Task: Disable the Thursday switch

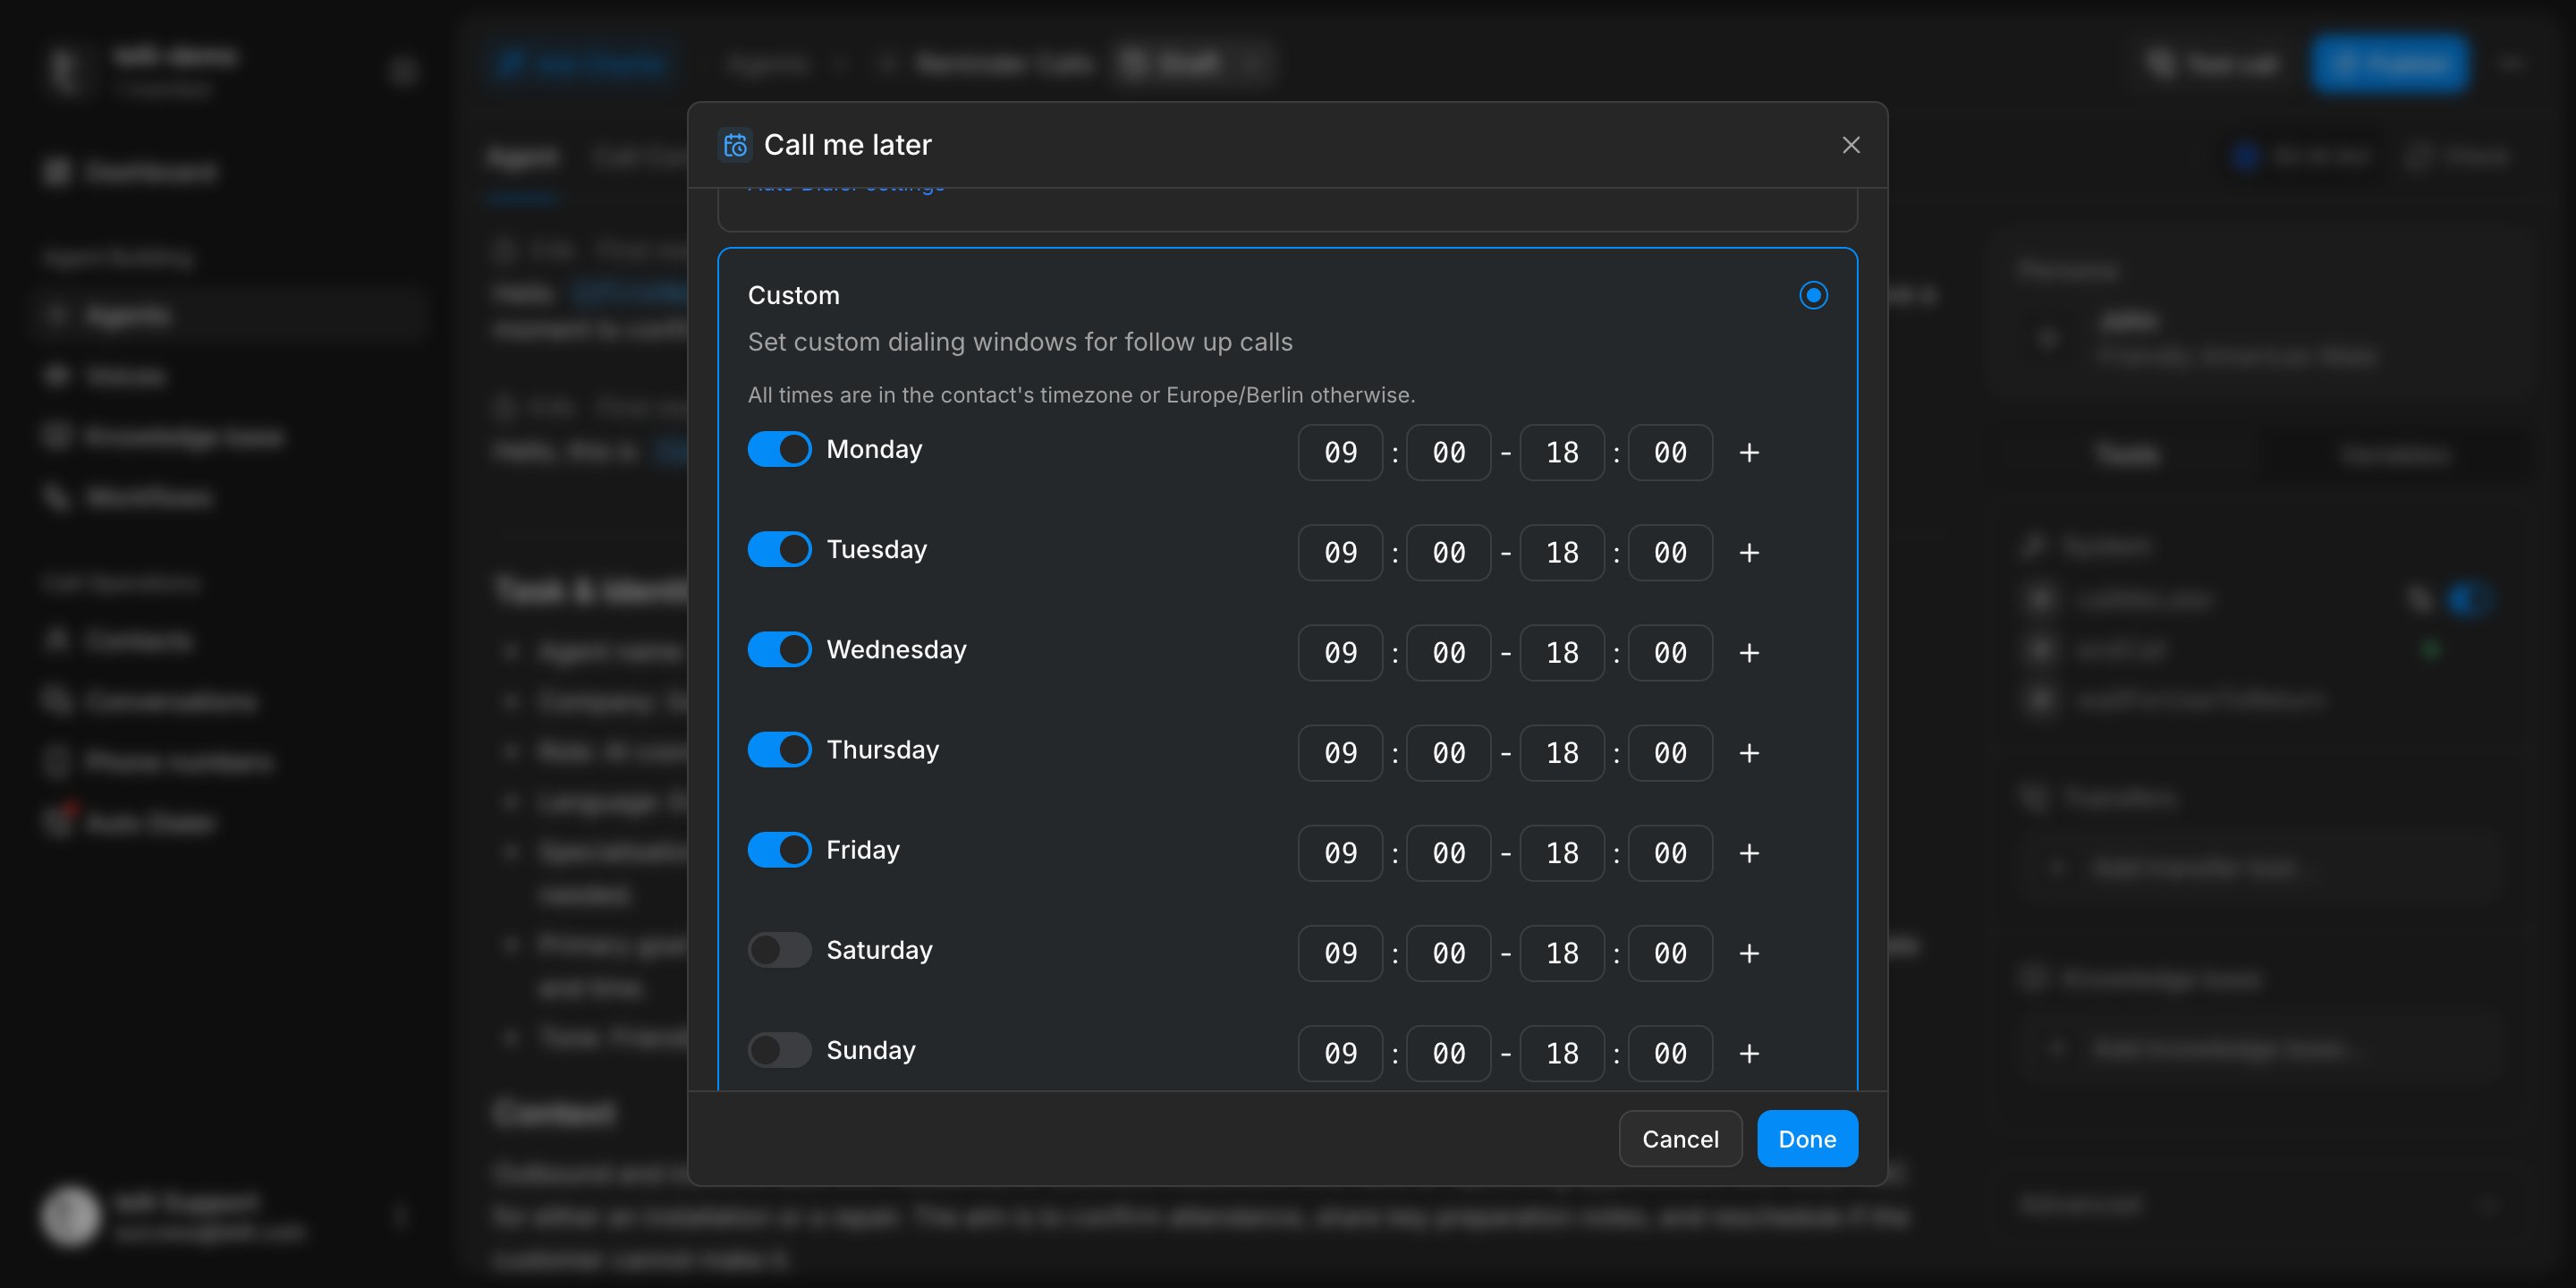Action: click(x=779, y=749)
